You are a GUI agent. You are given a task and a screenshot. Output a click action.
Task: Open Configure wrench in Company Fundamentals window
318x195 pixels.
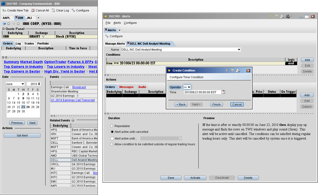(x=73, y=10)
